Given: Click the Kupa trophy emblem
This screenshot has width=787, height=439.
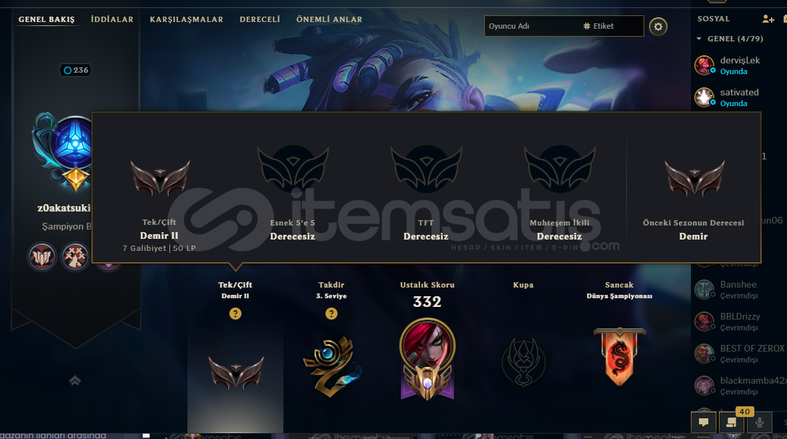Looking at the screenshot, I should (524, 362).
